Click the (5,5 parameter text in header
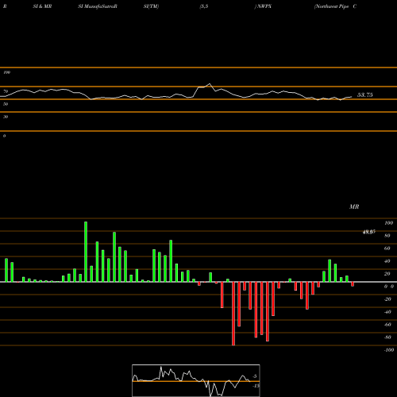Viewport: 397px width, 397px height. tap(204, 6)
